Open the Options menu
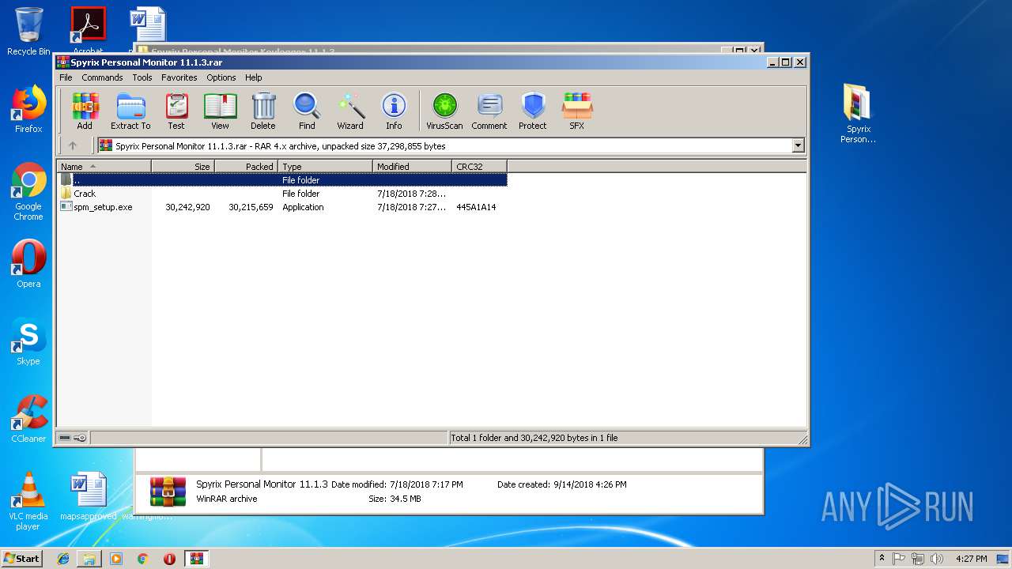 coord(221,77)
